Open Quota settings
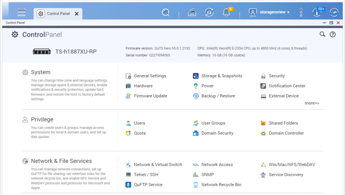Image resolution: width=345 pixels, height=195 pixels. click(140, 133)
